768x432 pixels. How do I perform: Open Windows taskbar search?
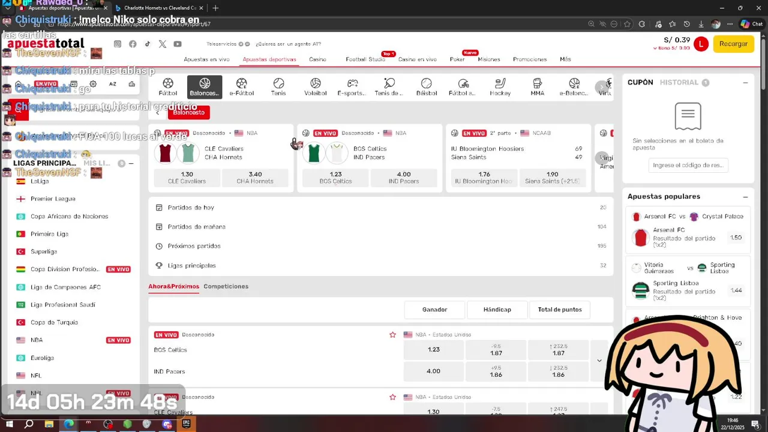(29, 424)
